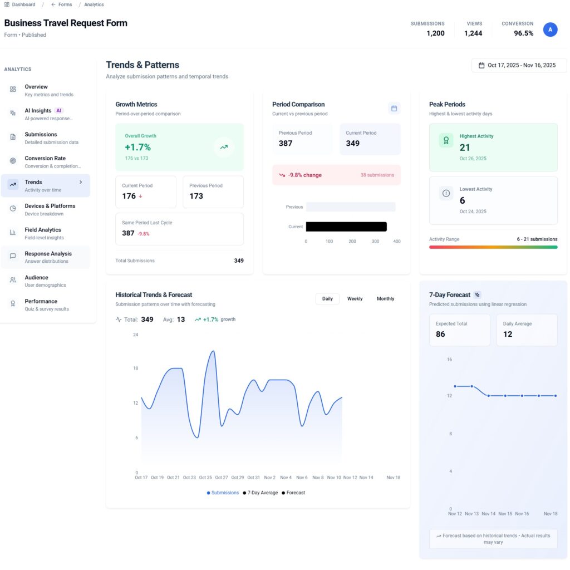570x570 pixels.
Task: Click the Field Analytics bar chart icon
Action: coord(13,233)
